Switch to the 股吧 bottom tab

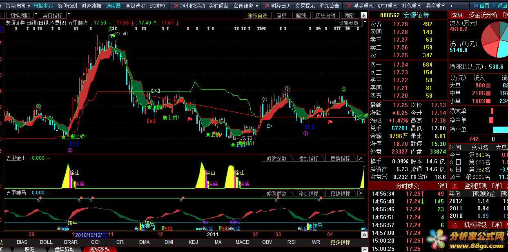tap(29, 249)
